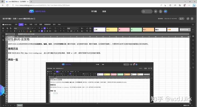
Task: Click the eraser clear icon
Action: 87,28
